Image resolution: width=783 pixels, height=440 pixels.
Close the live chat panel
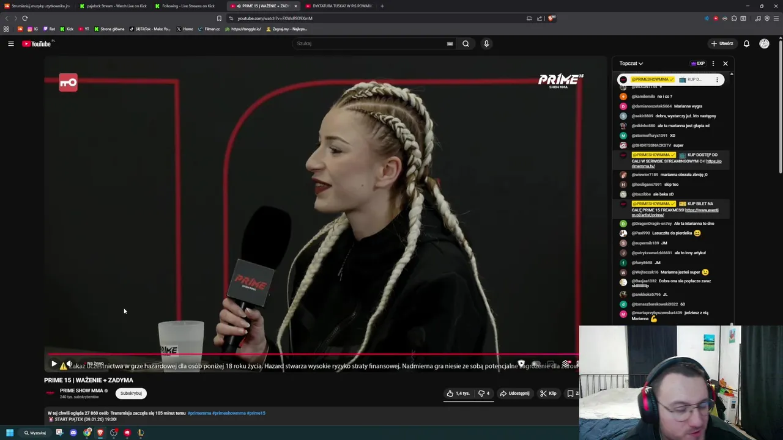[725, 64]
